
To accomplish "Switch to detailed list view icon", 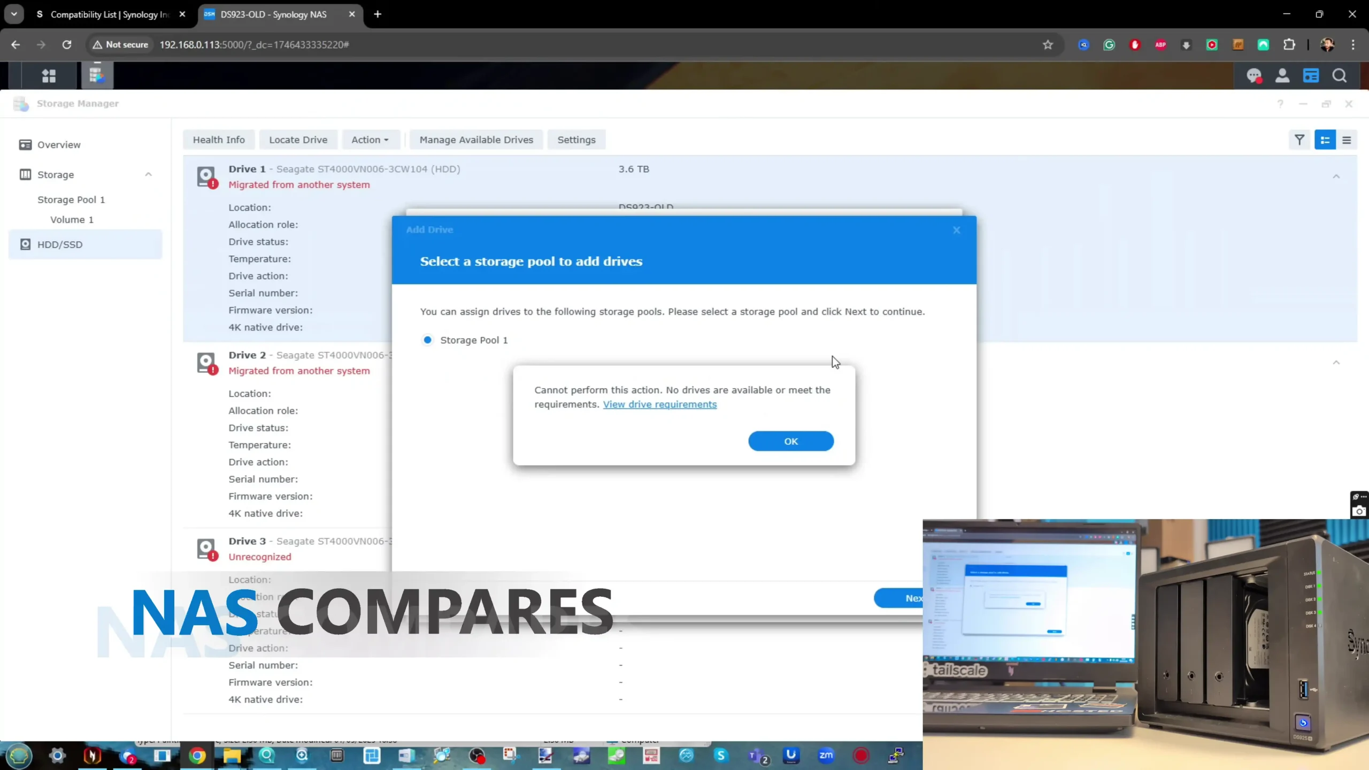I will tap(1325, 140).
